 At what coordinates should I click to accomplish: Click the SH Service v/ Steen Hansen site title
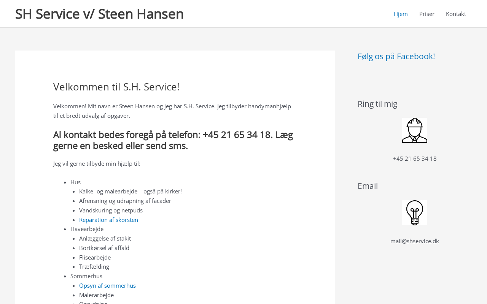tap(99, 14)
